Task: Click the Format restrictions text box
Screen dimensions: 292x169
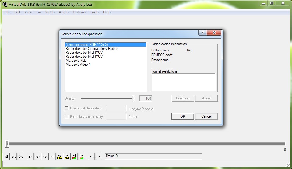Action: tap(183, 82)
